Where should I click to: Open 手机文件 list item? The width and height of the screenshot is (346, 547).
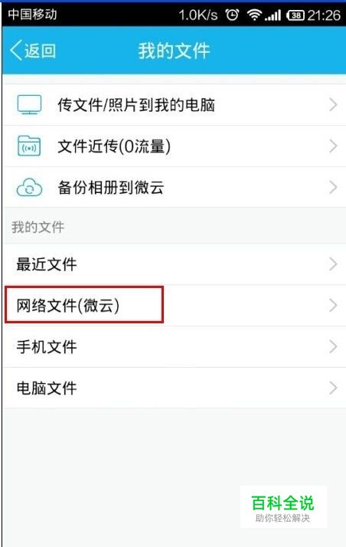(175, 347)
